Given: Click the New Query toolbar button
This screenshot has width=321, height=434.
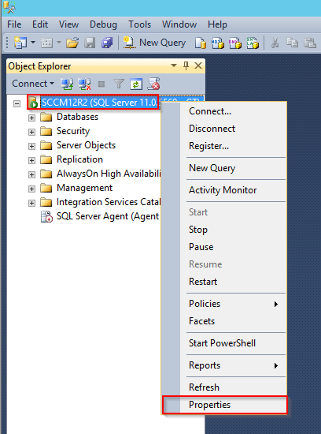Looking at the screenshot, I should [x=154, y=43].
